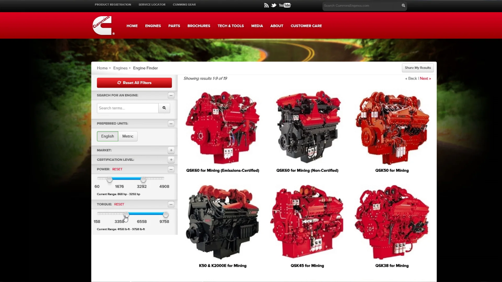The image size is (502, 282).
Task: Click the RSS feed icon
Action: pos(266,5)
